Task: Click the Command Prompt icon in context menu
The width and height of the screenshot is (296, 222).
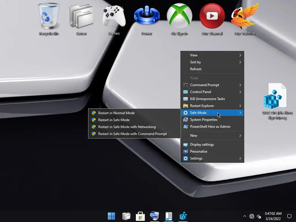Action: (186, 85)
